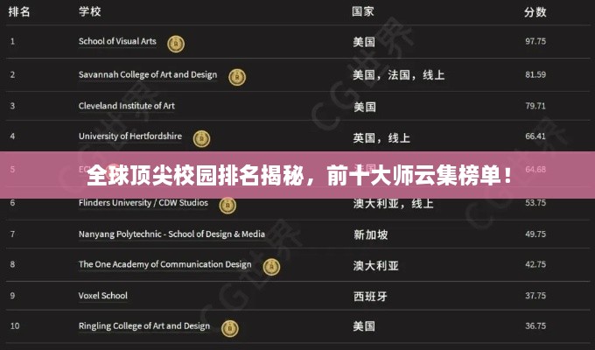Click the score 53.75
This screenshot has height=350, width=595.
[535, 203]
